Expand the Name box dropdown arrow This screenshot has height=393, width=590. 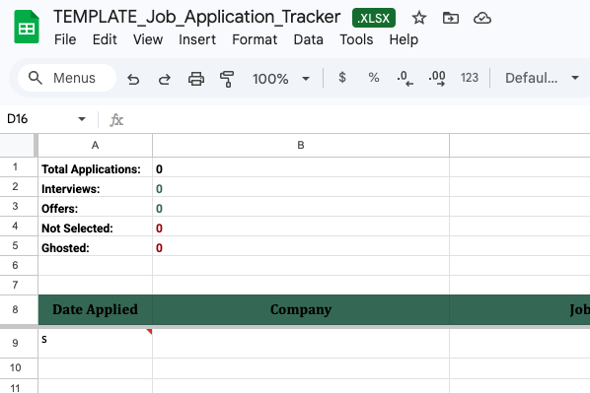[82, 119]
